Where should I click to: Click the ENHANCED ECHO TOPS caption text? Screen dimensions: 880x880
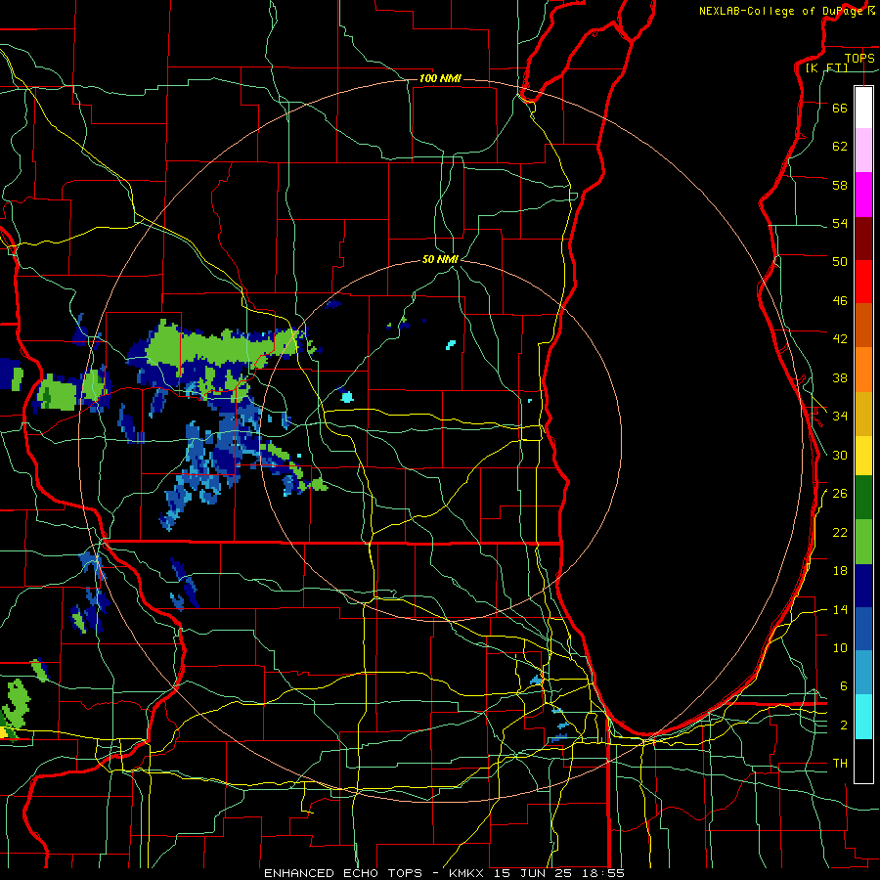tap(343, 873)
